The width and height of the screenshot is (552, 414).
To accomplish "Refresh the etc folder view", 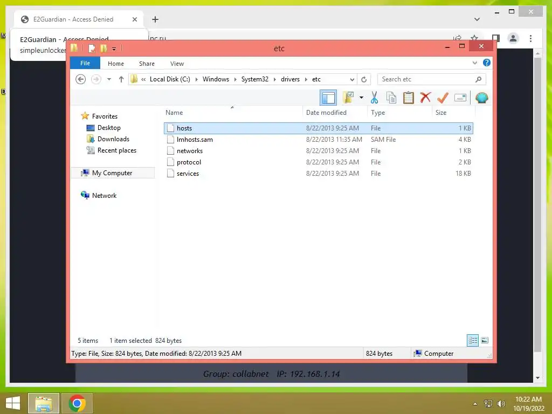I will pos(364,80).
